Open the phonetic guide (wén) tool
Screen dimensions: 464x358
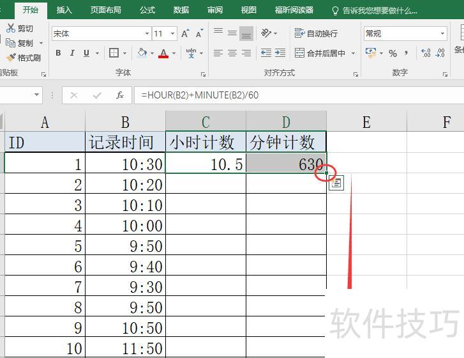(x=191, y=53)
